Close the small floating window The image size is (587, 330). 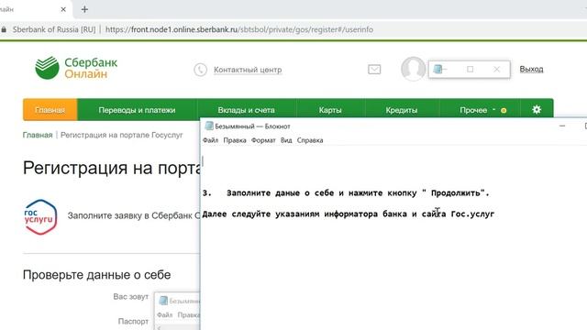click(496, 70)
